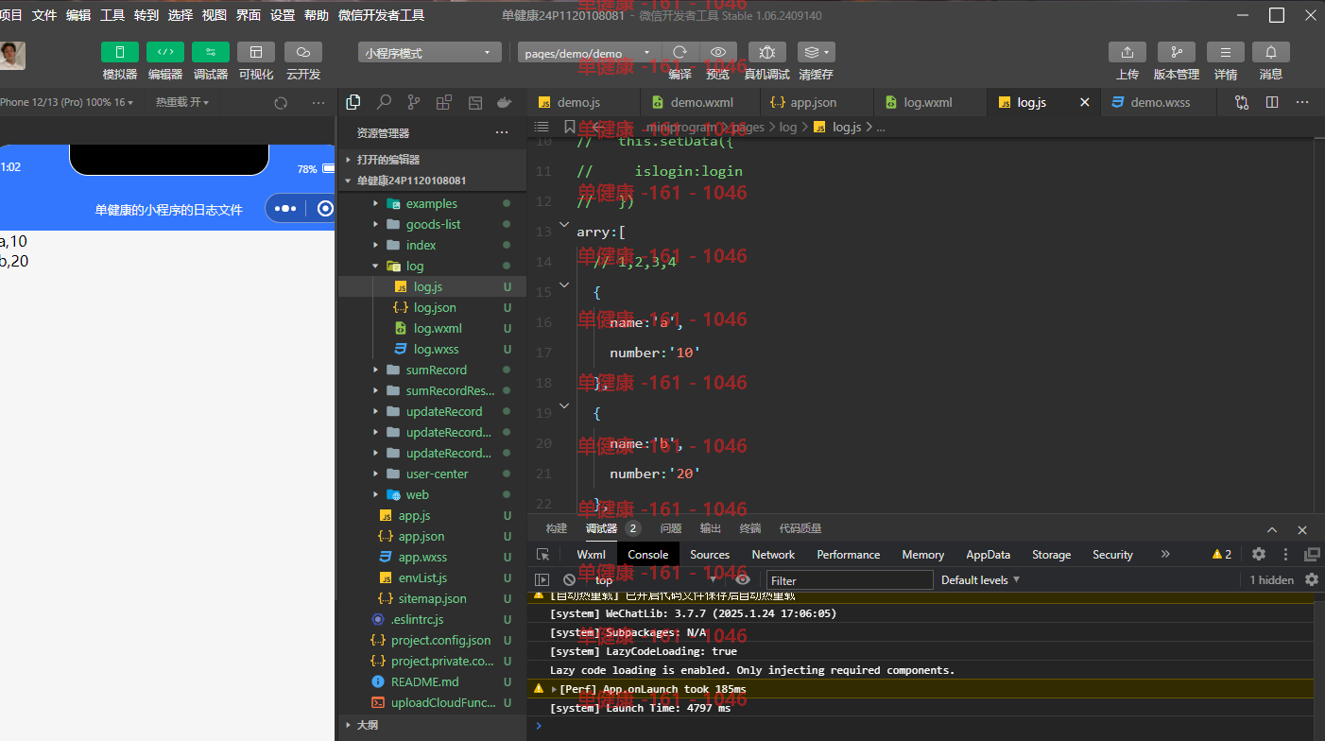Viewport: 1325px width, 741px height.
Task: Open the Extensions icon in sidebar
Action: coord(444,102)
